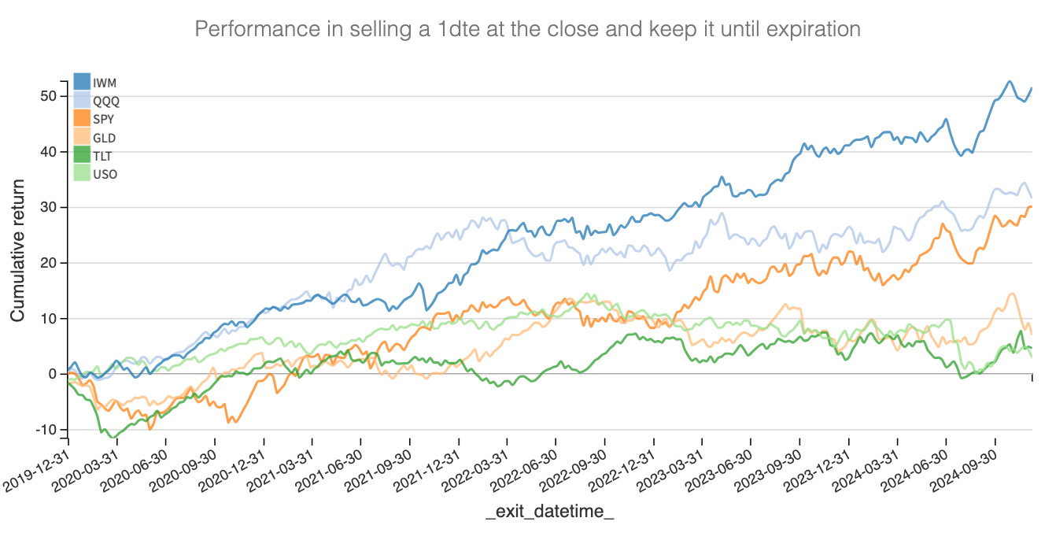
Task: Click the GLD light orange legend swatch
Action: tap(82, 137)
